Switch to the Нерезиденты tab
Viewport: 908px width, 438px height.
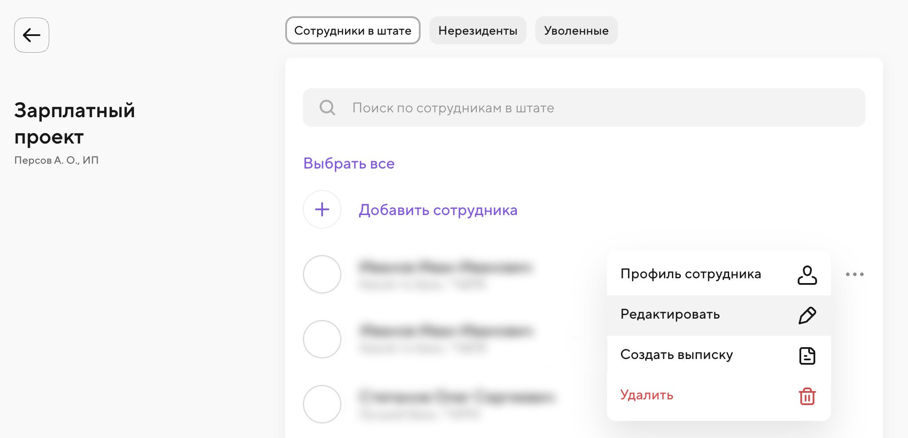478,31
